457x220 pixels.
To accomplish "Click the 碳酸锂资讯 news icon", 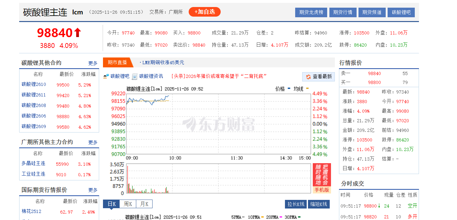I will click(135, 76).
